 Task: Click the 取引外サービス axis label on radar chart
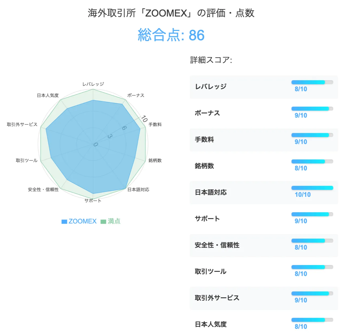(22, 125)
